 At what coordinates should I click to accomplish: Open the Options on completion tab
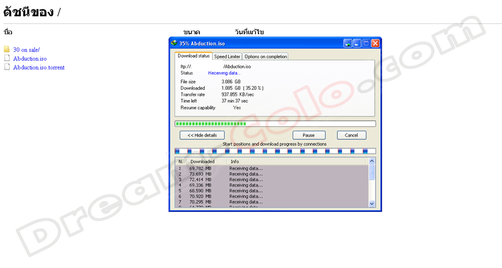tap(265, 57)
